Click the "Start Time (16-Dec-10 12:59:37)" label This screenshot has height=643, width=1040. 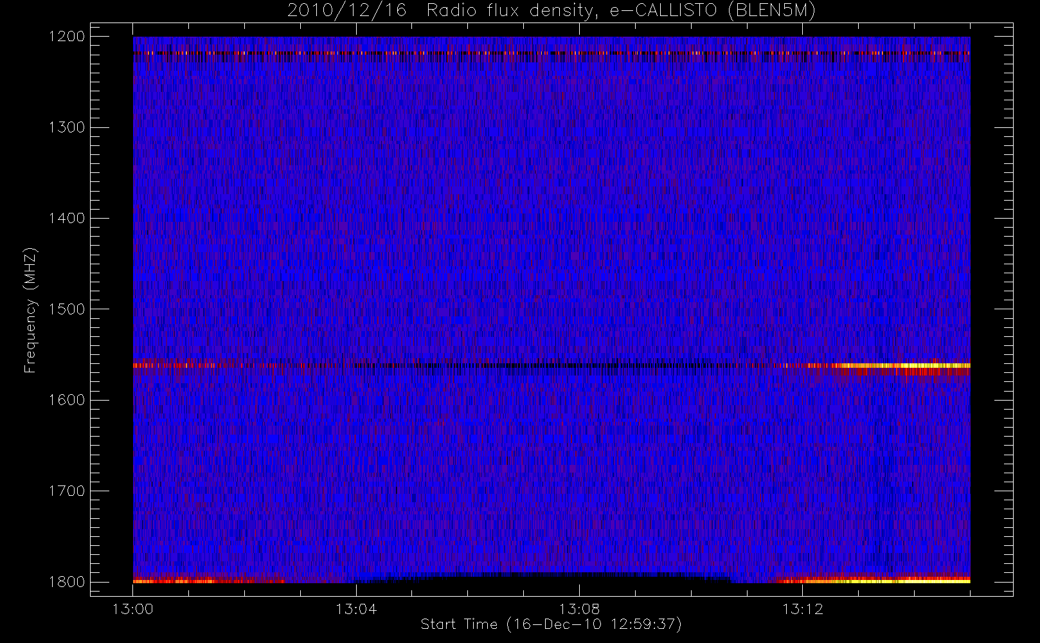551,624
